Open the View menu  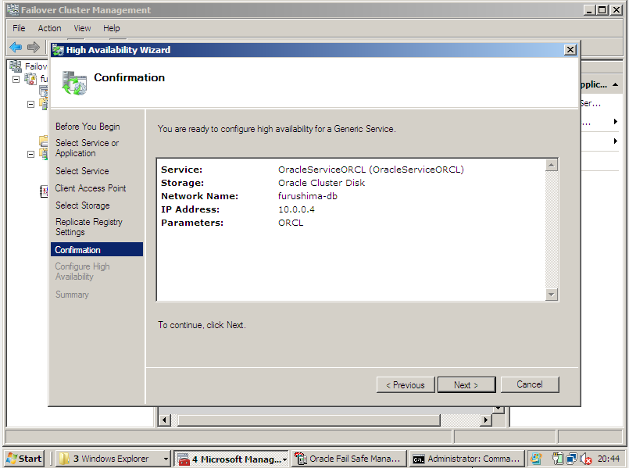pos(81,28)
